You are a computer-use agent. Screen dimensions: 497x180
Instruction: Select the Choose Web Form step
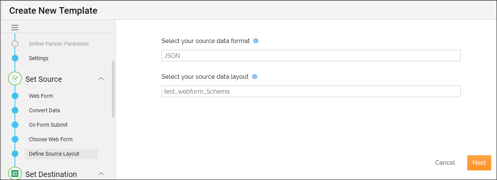51,139
